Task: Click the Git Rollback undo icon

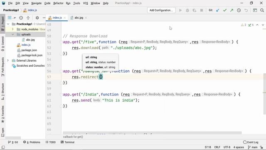Action: click(246, 10)
